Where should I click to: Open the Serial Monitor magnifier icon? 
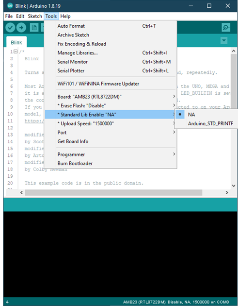[x=226, y=28]
